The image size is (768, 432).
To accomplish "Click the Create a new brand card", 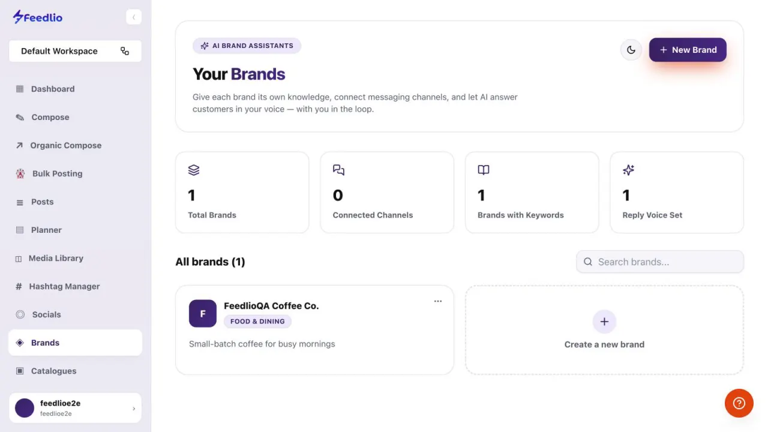I will (604, 330).
